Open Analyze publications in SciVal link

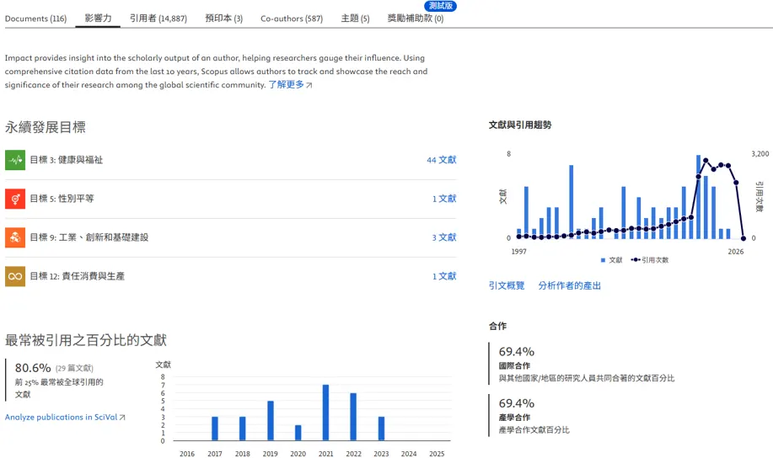pyautogui.click(x=62, y=417)
